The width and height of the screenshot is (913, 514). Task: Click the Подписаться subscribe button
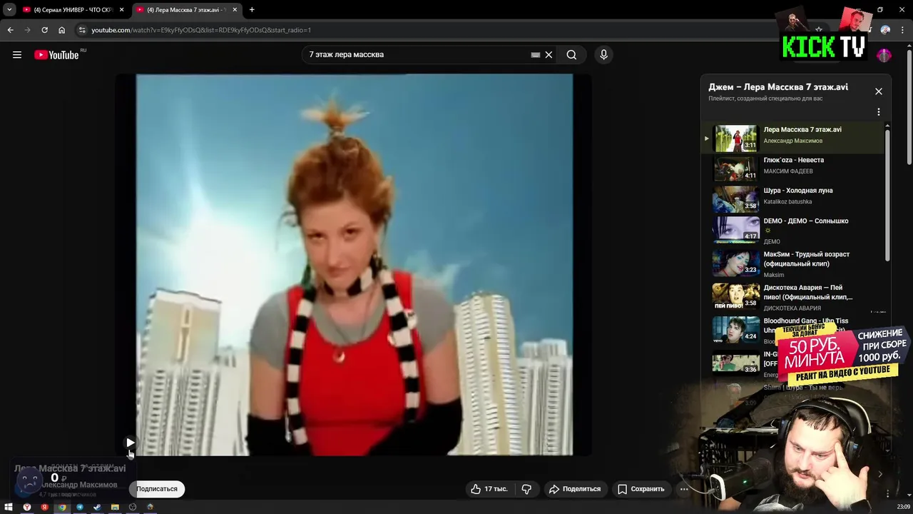[x=157, y=489]
